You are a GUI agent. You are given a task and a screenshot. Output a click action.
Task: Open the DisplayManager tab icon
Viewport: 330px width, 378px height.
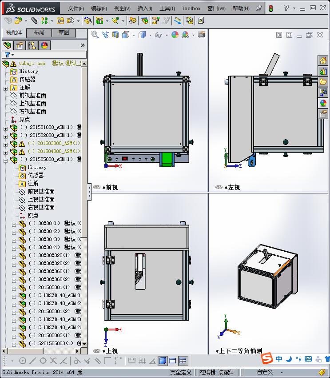44,45
